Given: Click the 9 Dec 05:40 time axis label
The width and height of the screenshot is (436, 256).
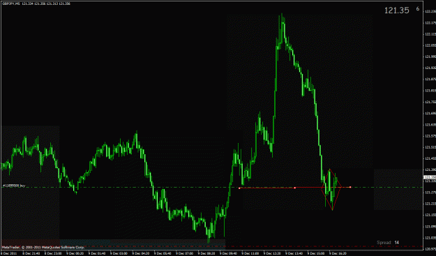Looking at the screenshot, I should pos(163,253).
